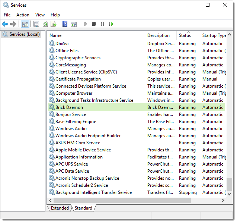Open the View menu

(x=40, y=15)
